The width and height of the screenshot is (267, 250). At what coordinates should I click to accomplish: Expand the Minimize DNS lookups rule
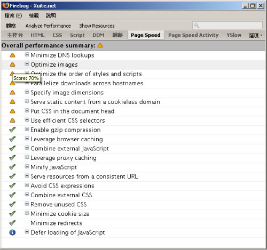point(27,54)
